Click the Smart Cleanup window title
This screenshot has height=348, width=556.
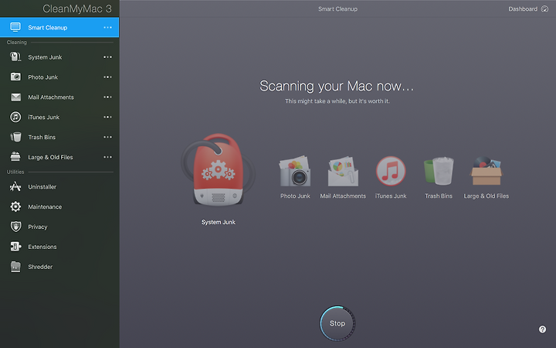[x=337, y=9]
